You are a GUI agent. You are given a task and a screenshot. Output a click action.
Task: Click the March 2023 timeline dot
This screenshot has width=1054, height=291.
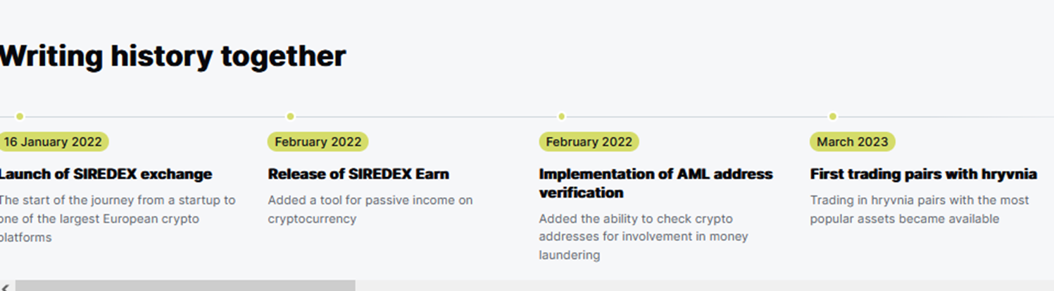[832, 117]
